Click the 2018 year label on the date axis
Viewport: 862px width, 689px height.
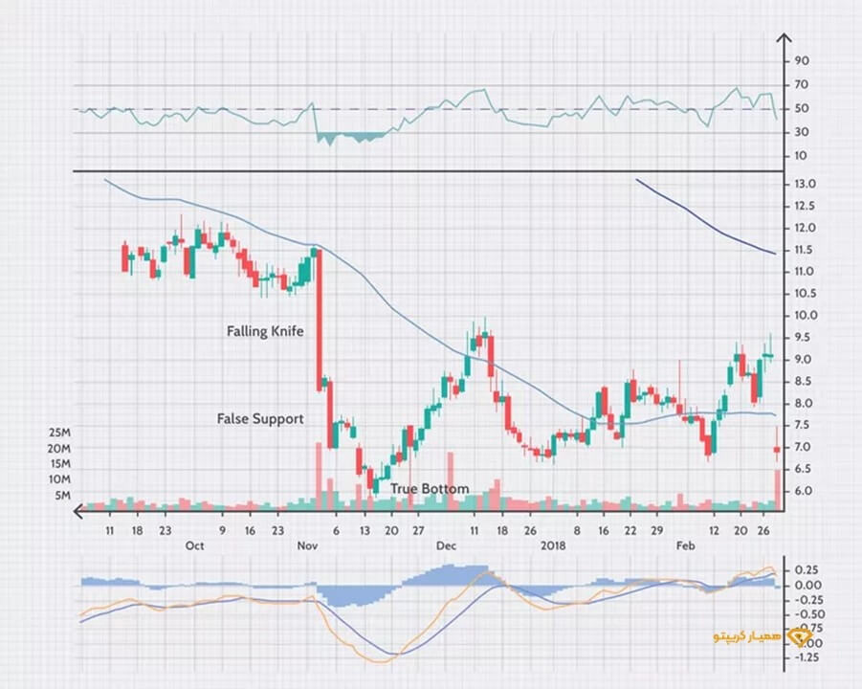[553, 545]
